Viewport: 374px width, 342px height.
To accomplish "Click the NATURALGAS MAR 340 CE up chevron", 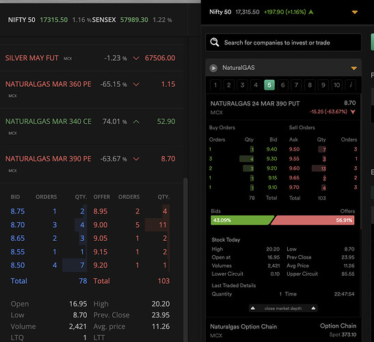I will tap(136, 122).
